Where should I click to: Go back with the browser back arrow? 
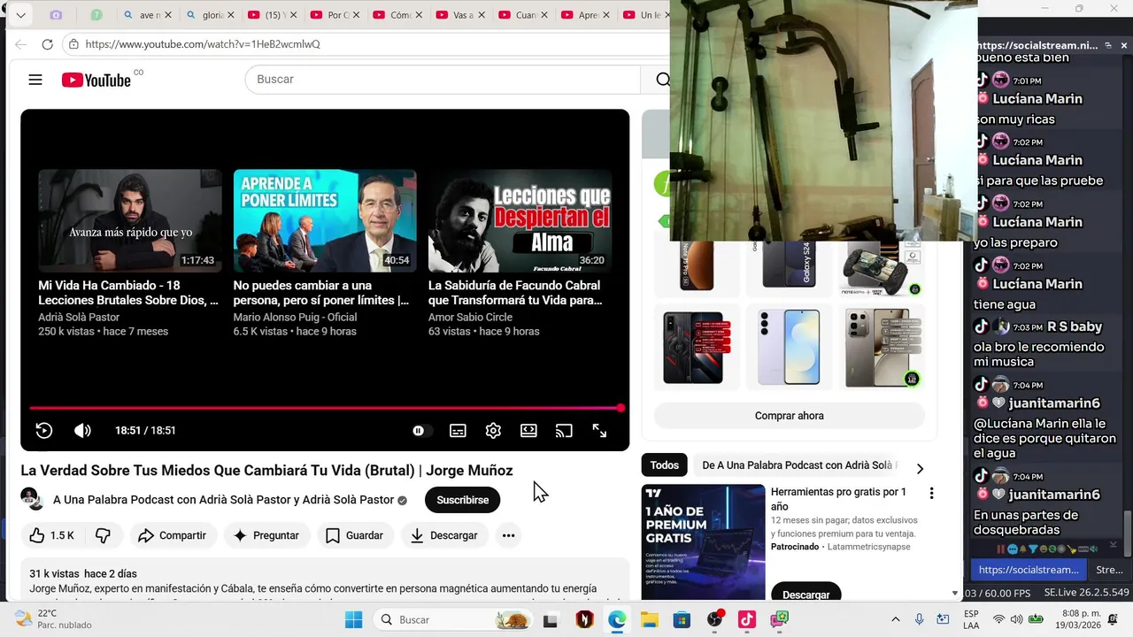[x=20, y=44]
